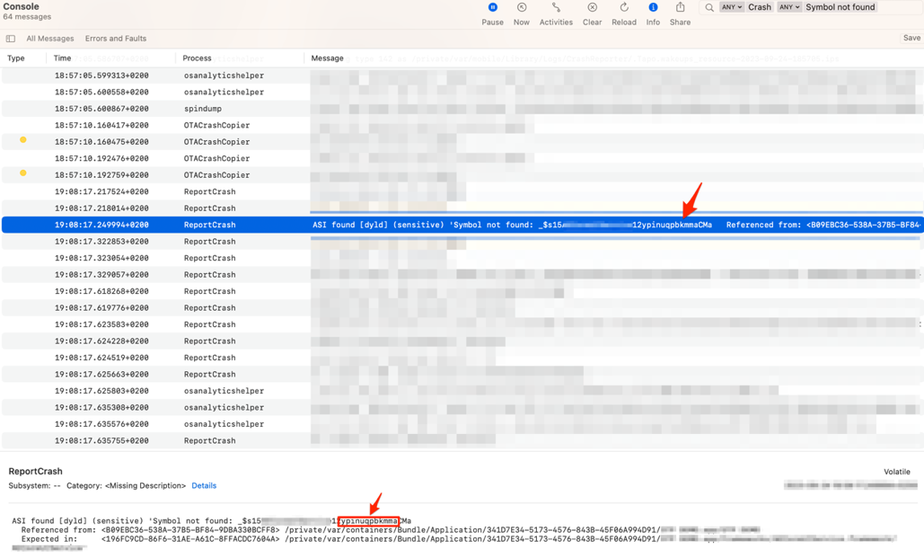Open the Details link for ReportCrash
Viewport: 924px width, 558px height.
pyautogui.click(x=204, y=485)
